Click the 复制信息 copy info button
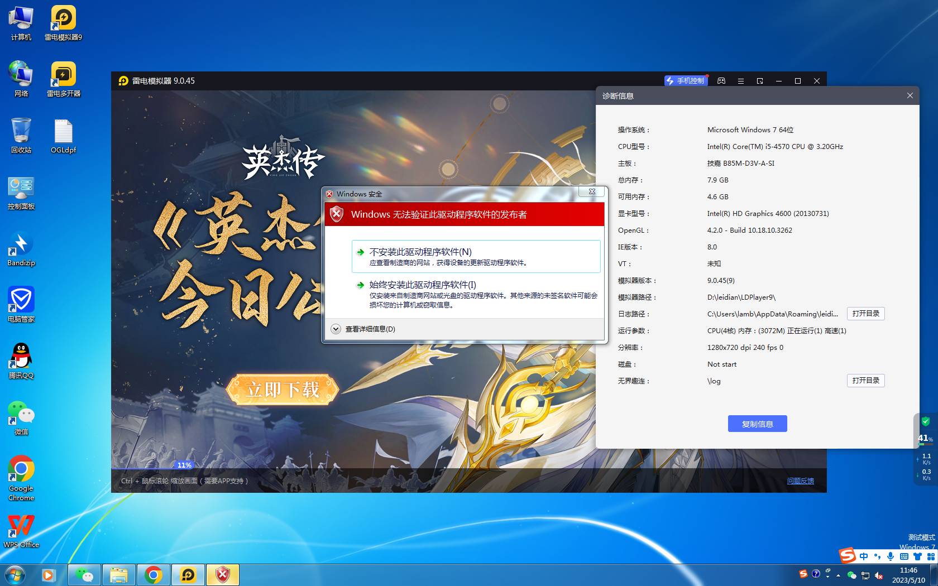The image size is (938, 586). coord(757,424)
